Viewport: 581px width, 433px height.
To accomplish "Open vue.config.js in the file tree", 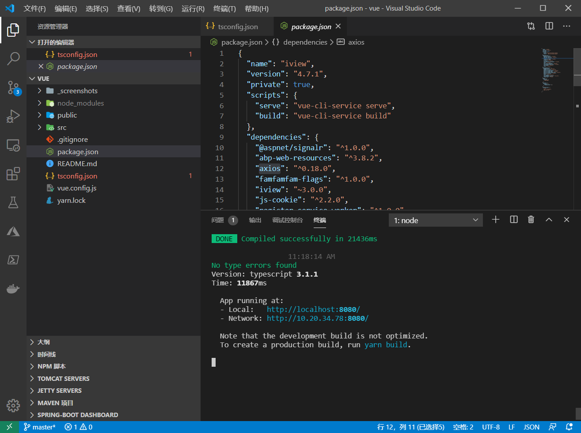I will (x=114, y=188).
